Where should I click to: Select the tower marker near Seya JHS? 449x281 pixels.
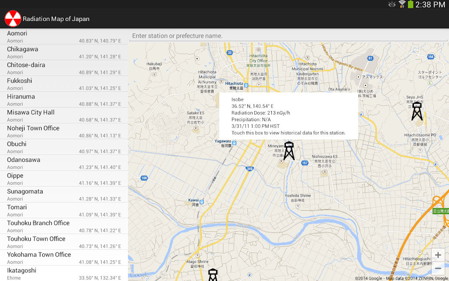(417, 111)
